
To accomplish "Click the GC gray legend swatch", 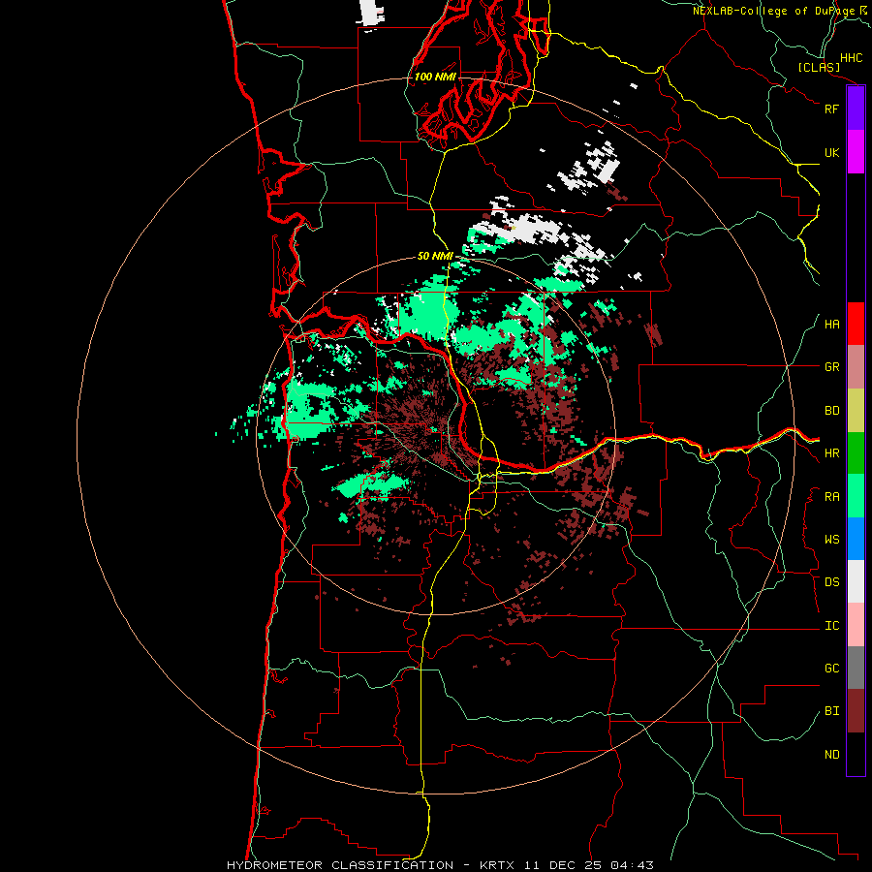I will pyautogui.click(x=856, y=668).
